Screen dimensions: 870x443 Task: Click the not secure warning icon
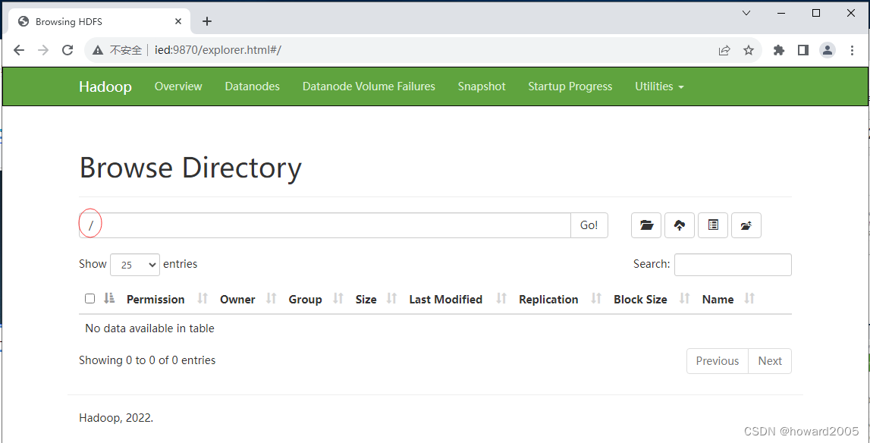(x=98, y=51)
